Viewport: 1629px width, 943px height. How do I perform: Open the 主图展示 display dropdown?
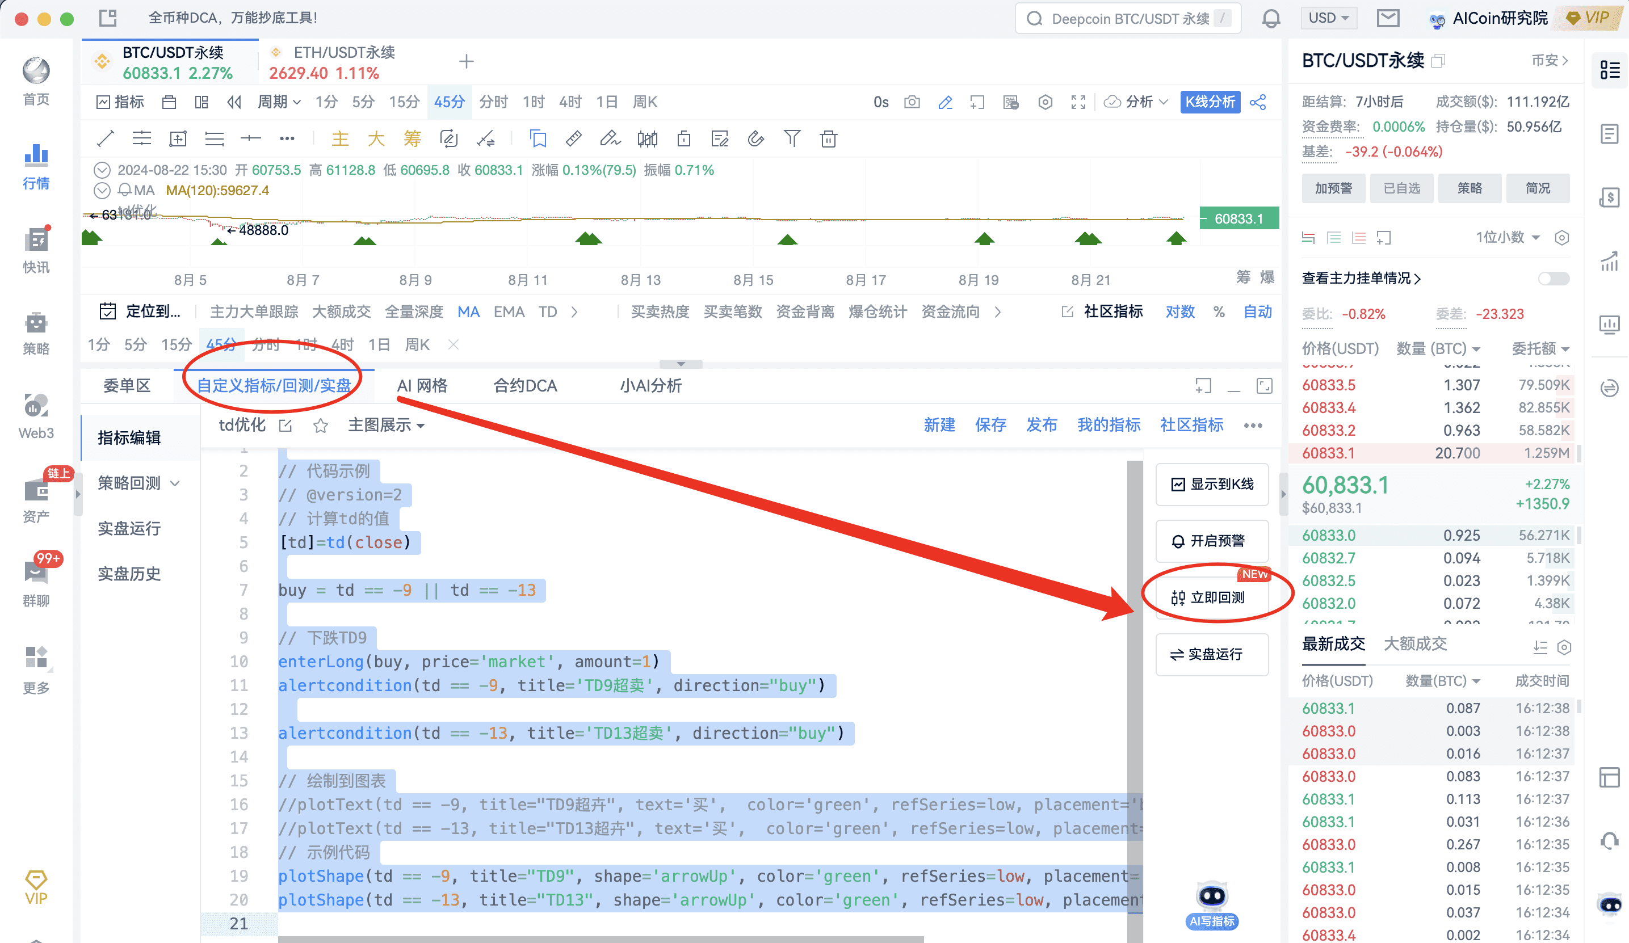(x=387, y=426)
